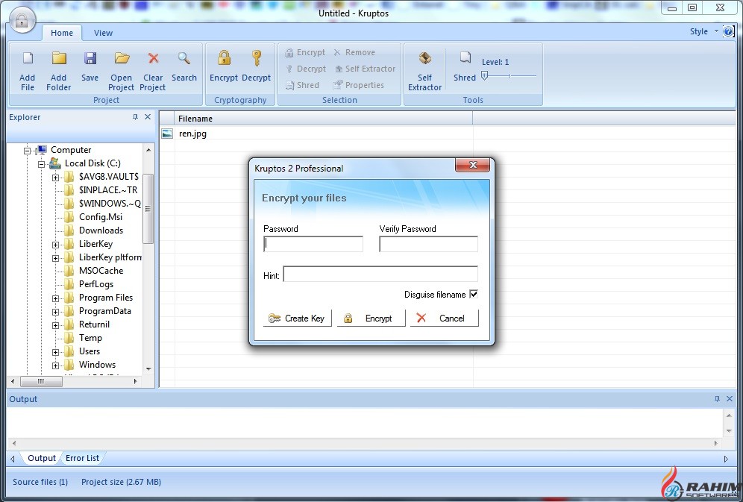743x502 pixels.
Task: Open help with the question mark icon
Action: (x=728, y=32)
